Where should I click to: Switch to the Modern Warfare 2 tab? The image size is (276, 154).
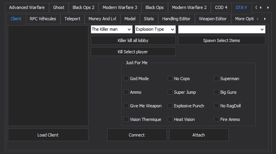pyautogui.click(x=189, y=7)
